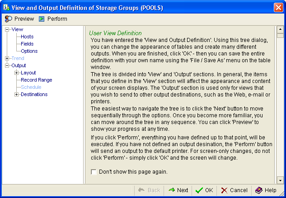Screen dimensions: 286x198
Task: Expand the Destinations tree node
Action: 16,94
